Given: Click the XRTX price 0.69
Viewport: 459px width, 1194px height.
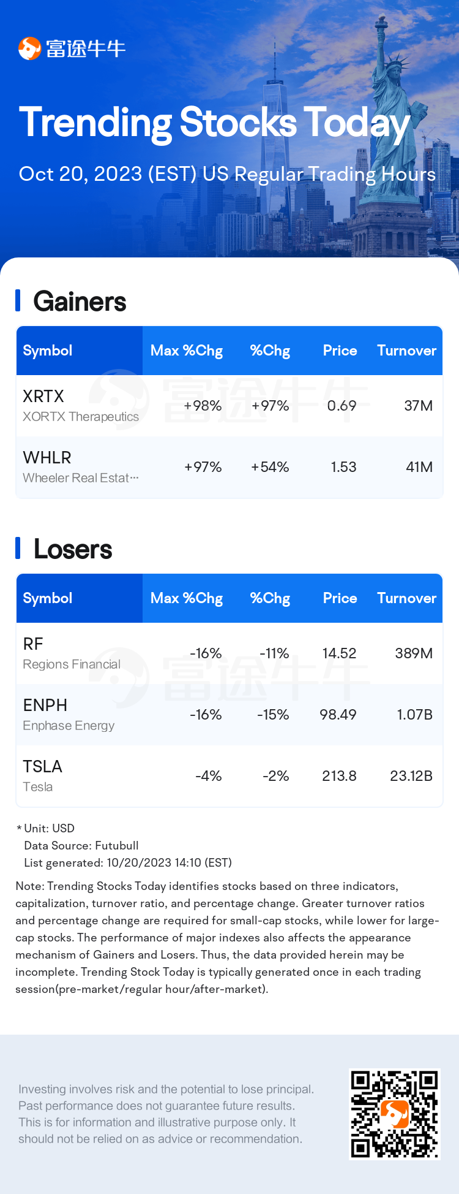Looking at the screenshot, I should click(x=341, y=406).
